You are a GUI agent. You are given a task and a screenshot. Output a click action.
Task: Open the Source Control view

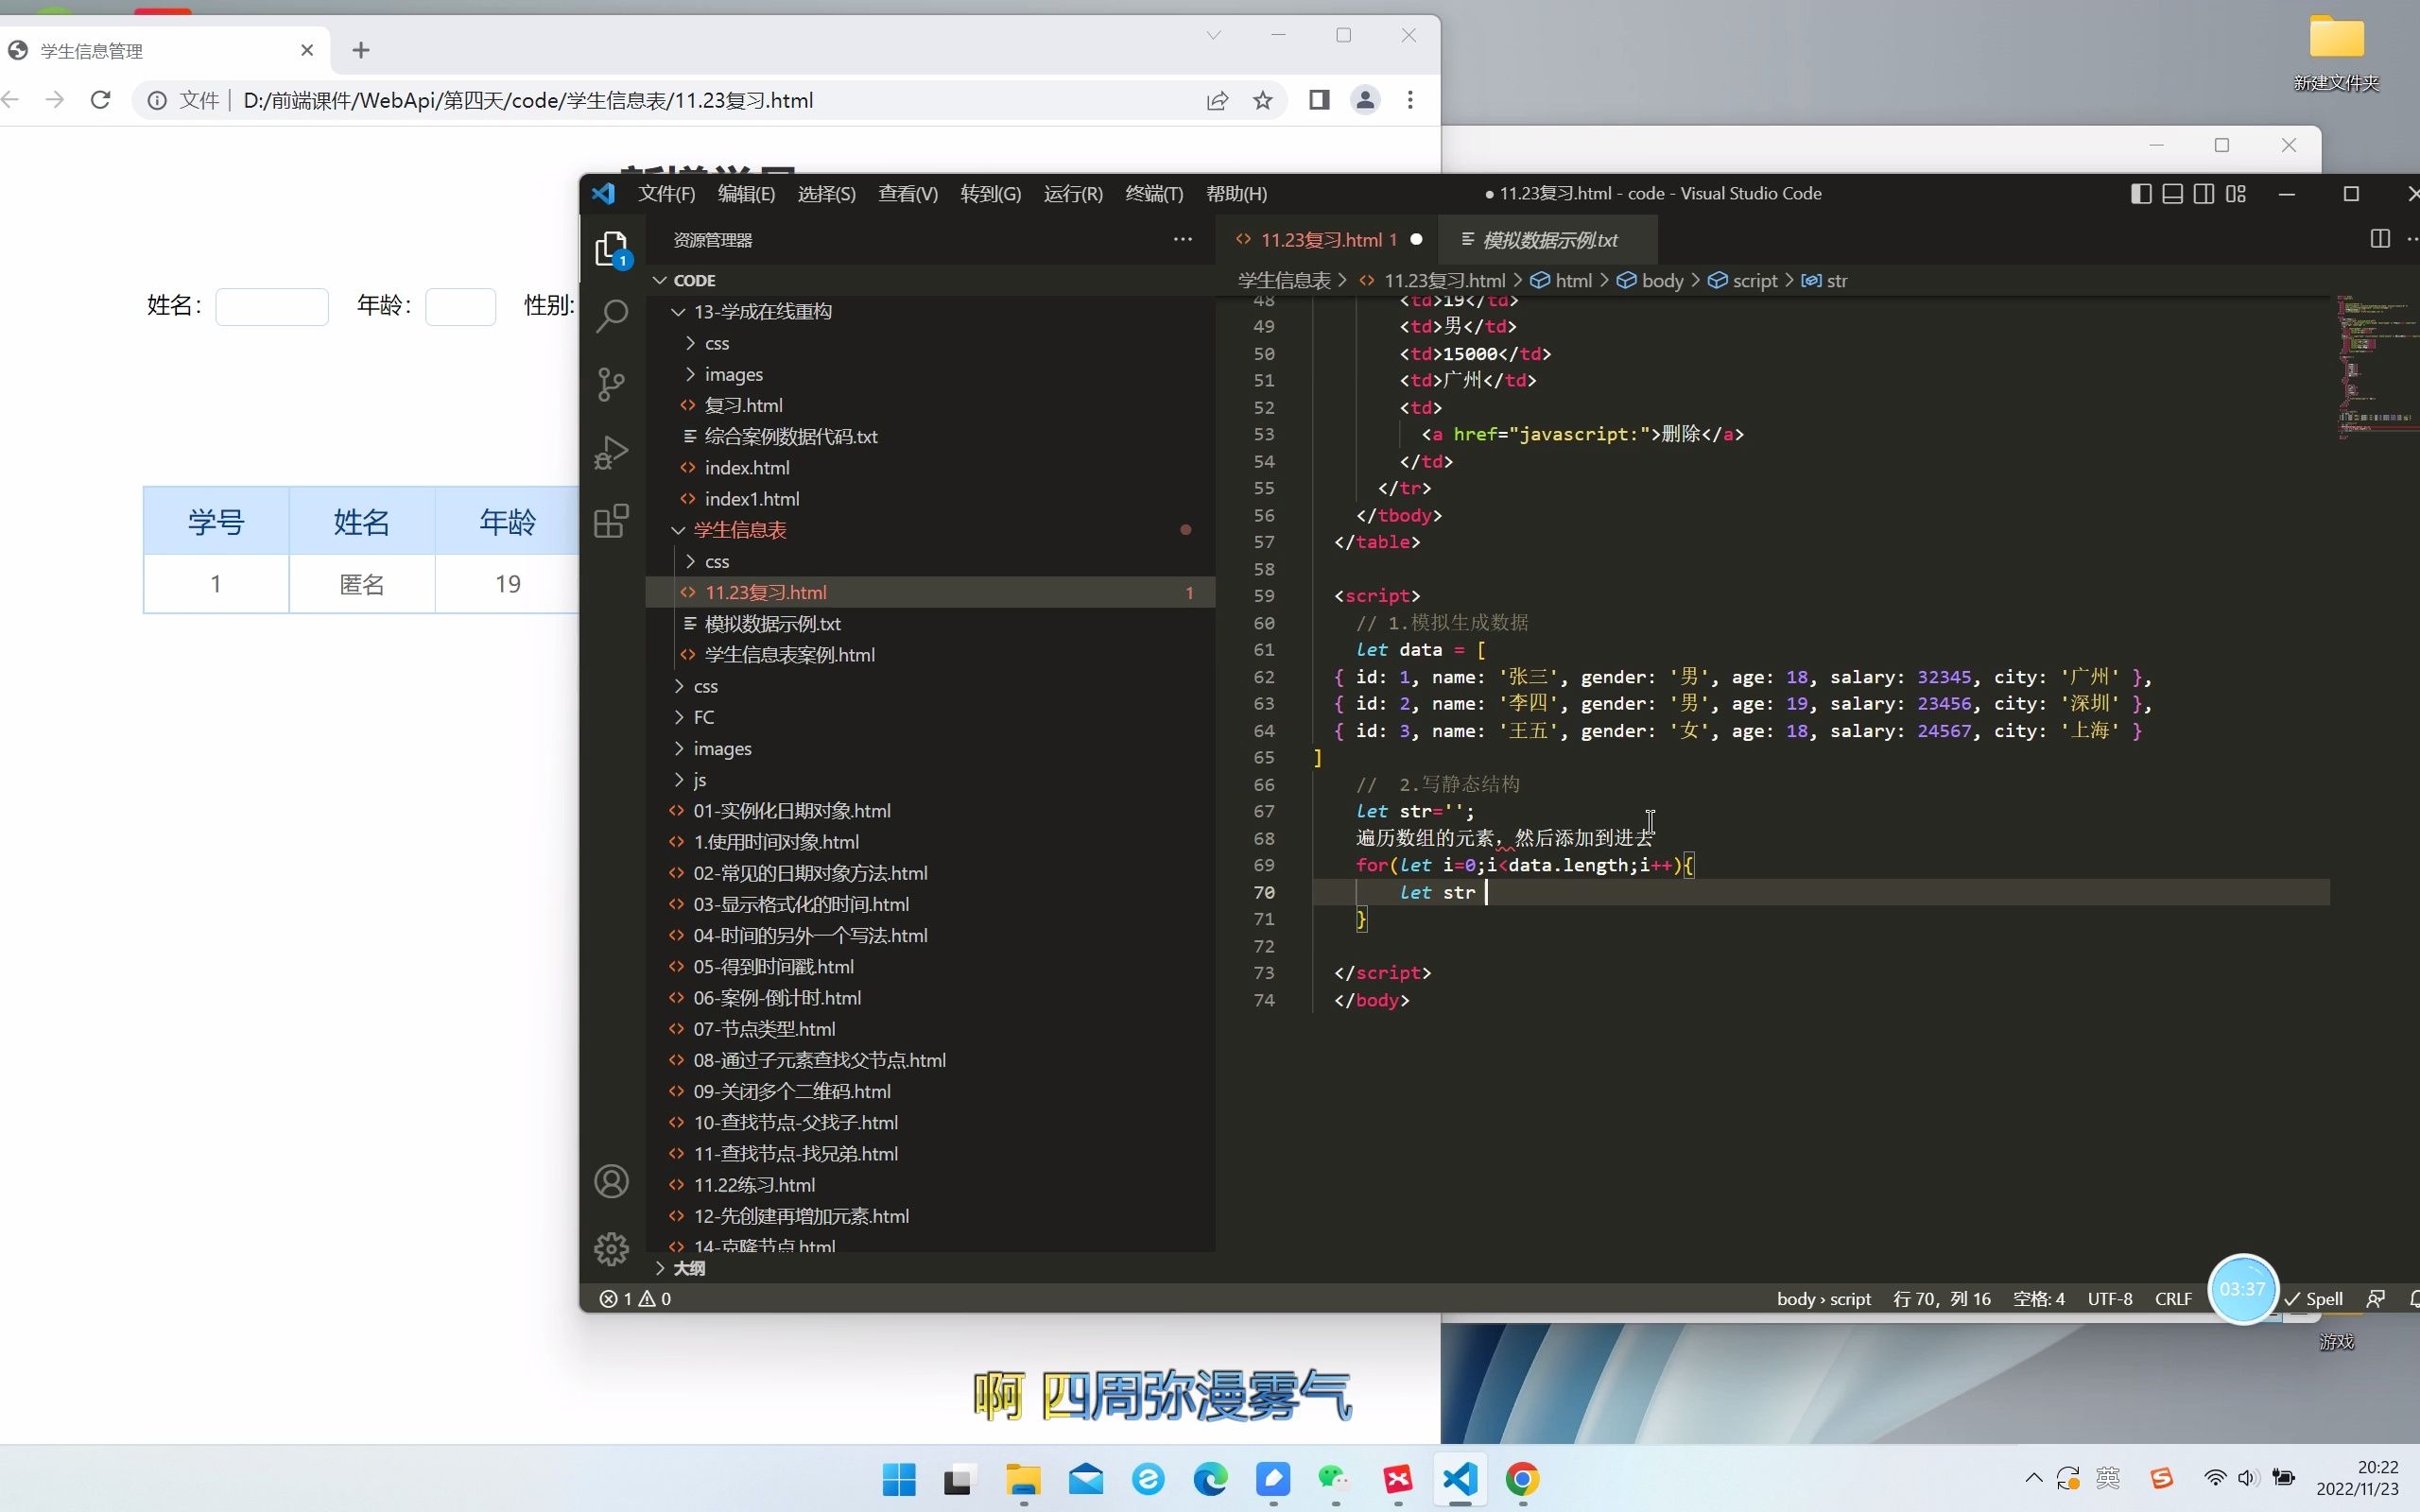pyautogui.click(x=611, y=384)
